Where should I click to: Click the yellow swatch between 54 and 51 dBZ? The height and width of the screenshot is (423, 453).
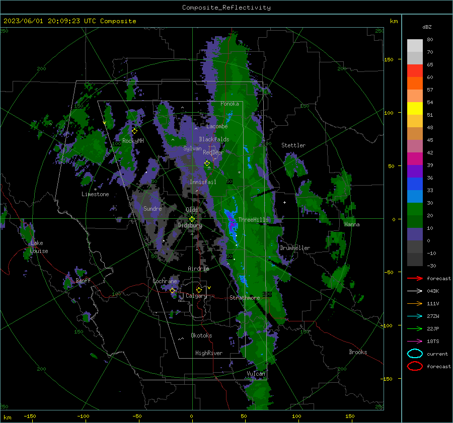[415, 109]
